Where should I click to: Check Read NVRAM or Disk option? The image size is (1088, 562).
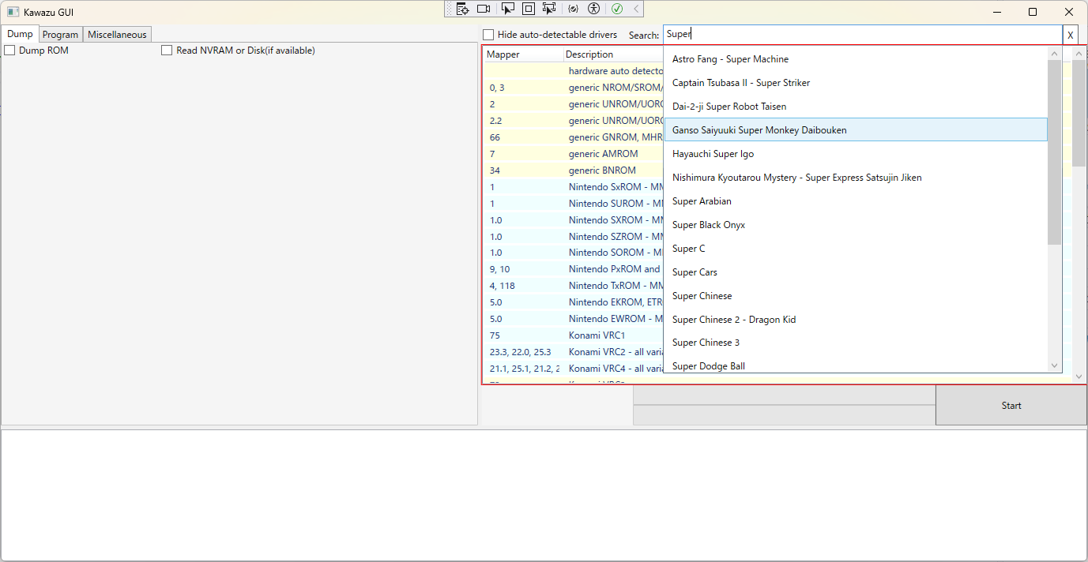pos(167,51)
